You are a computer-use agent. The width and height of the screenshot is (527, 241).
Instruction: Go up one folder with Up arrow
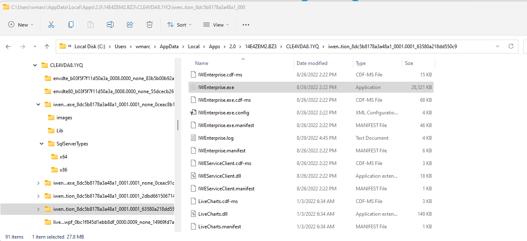(x=47, y=47)
